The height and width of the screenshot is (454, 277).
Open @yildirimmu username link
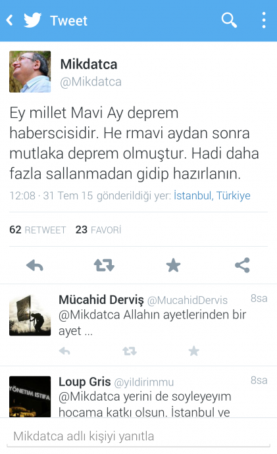click(x=144, y=382)
